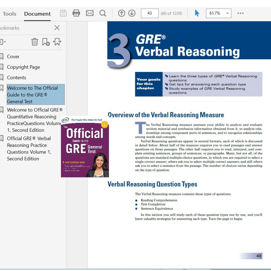This screenshot has width=271, height=271.
Task: Go to the previous page with the up arrow
Action: 121,13
